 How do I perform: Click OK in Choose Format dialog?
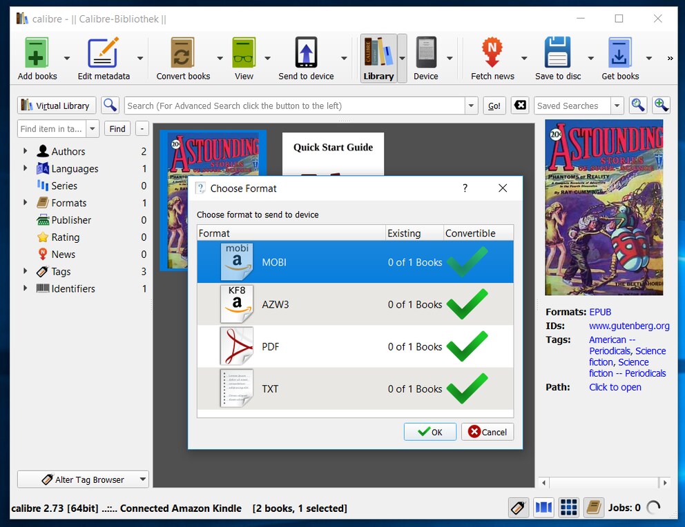(430, 431)
